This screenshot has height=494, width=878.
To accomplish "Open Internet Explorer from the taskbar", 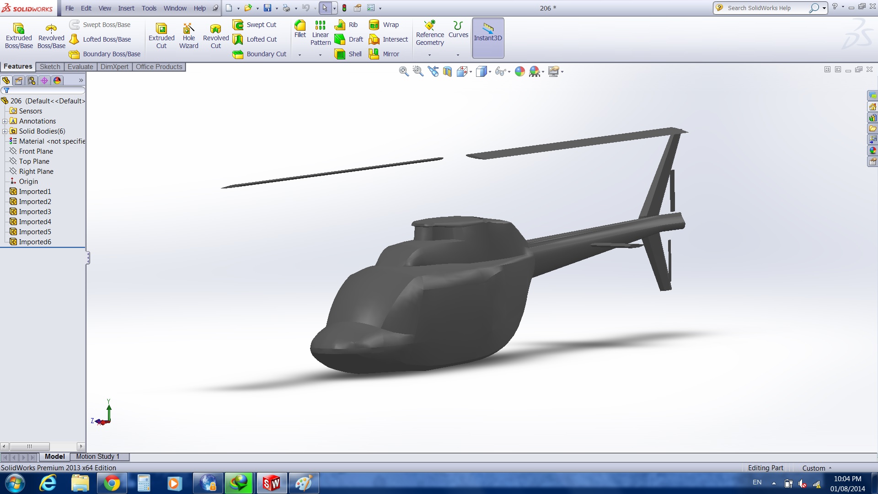I will pos(48,483).
